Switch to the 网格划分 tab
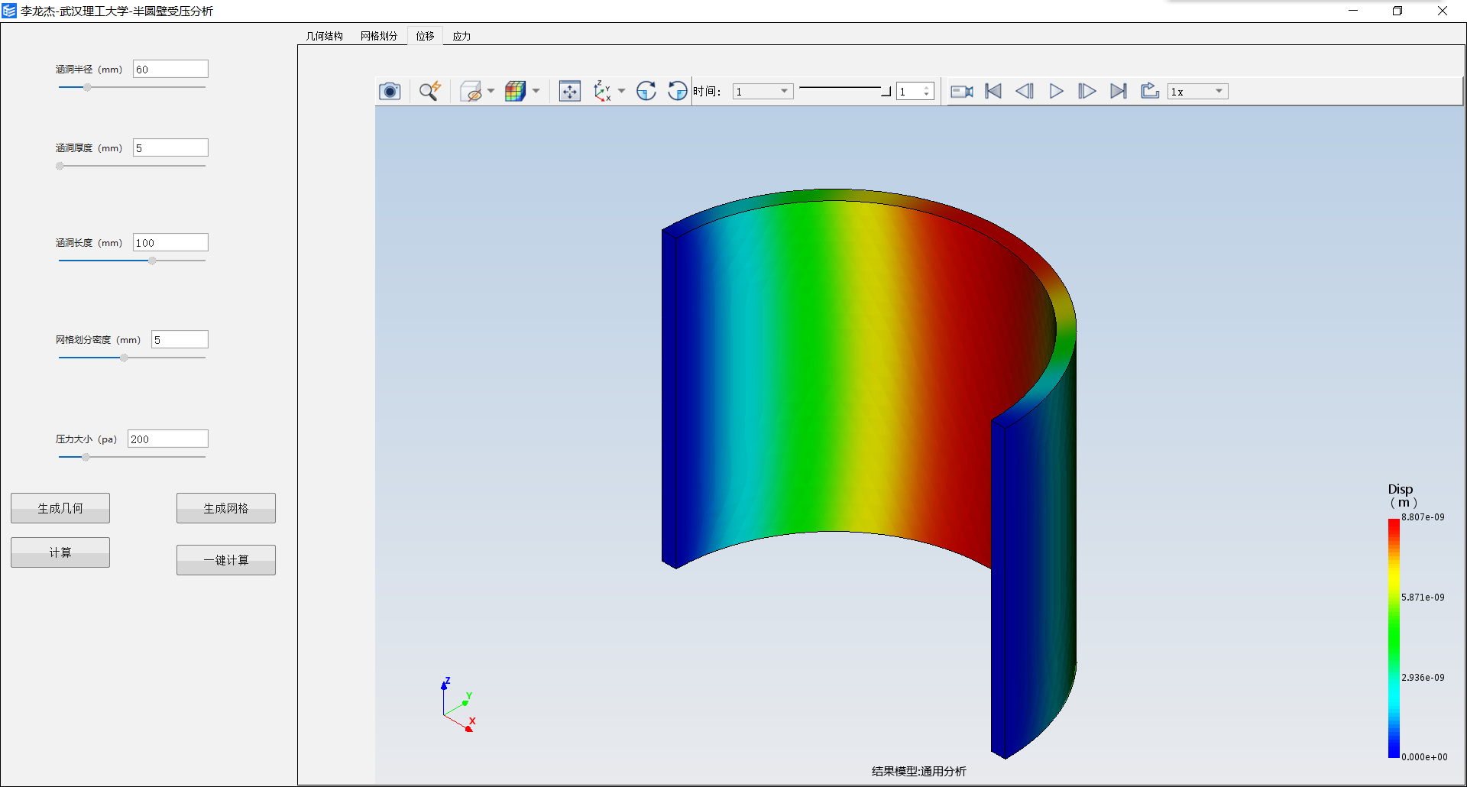 [x=379, y=36]
